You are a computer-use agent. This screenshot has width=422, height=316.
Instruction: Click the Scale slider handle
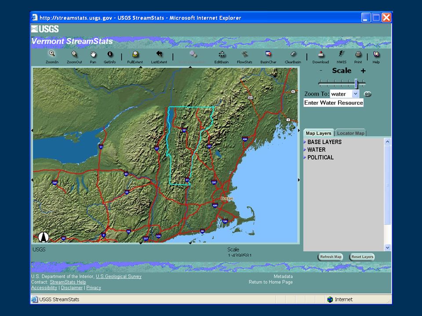click(x=357, y=83)
